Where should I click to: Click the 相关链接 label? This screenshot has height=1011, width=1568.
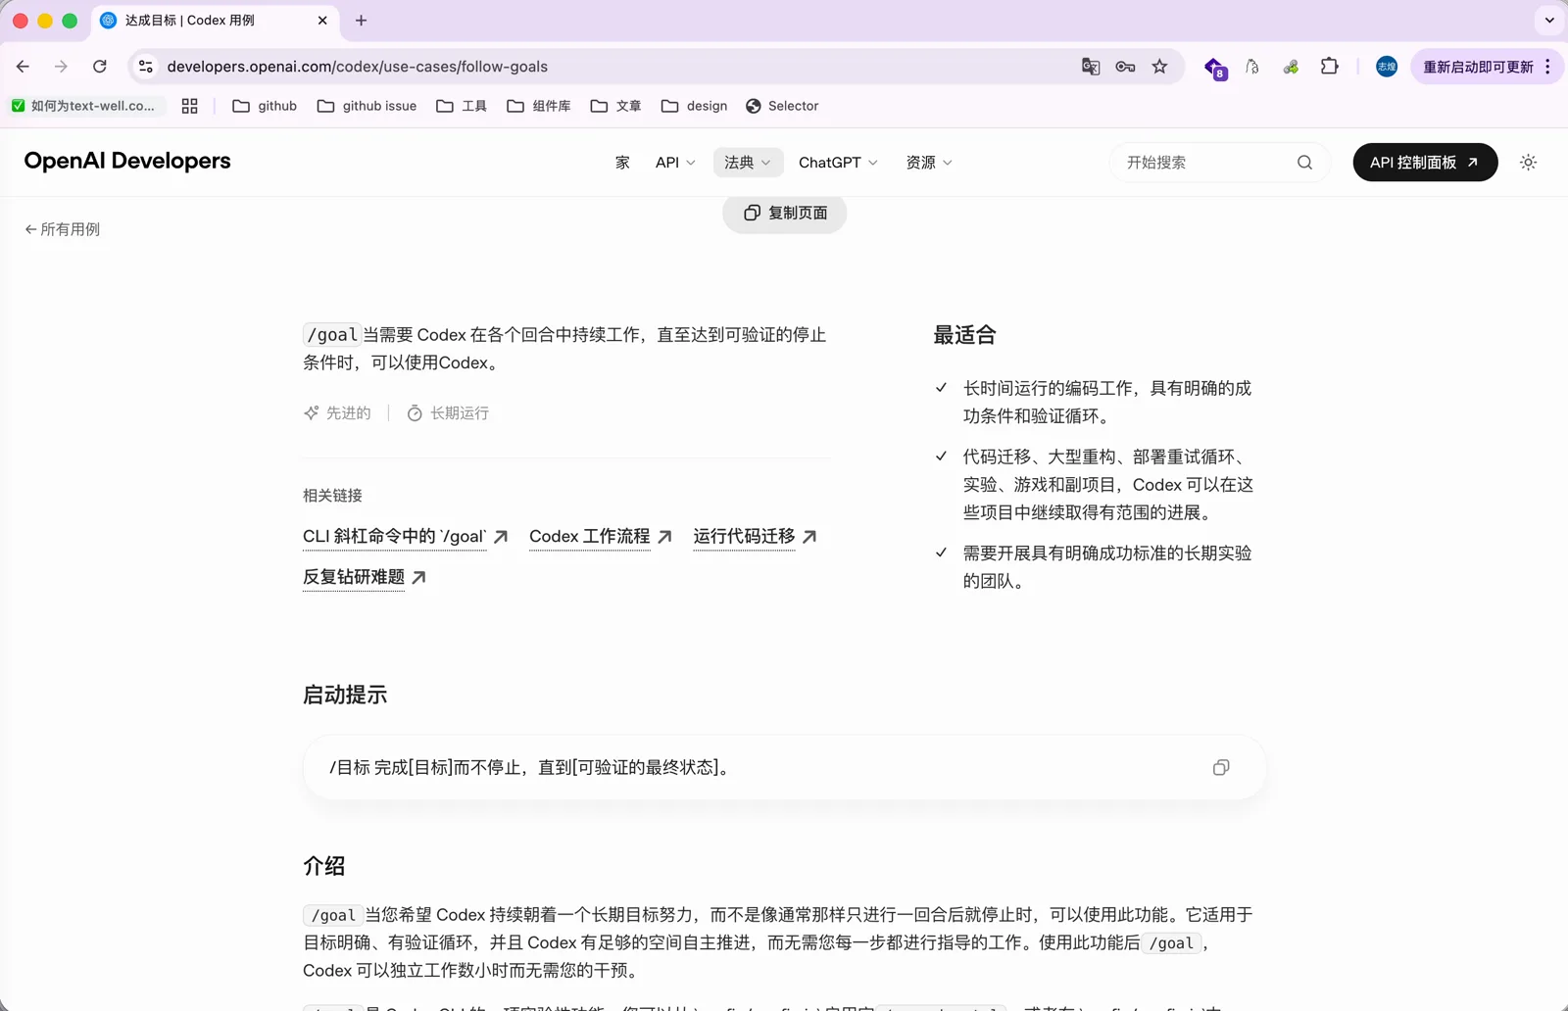click(332, 496)
